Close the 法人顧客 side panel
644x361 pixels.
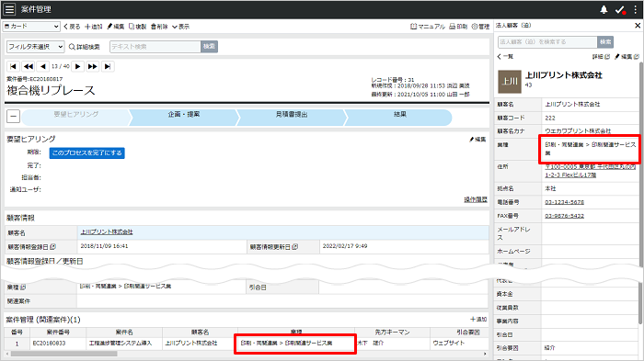tap(638, 26)
